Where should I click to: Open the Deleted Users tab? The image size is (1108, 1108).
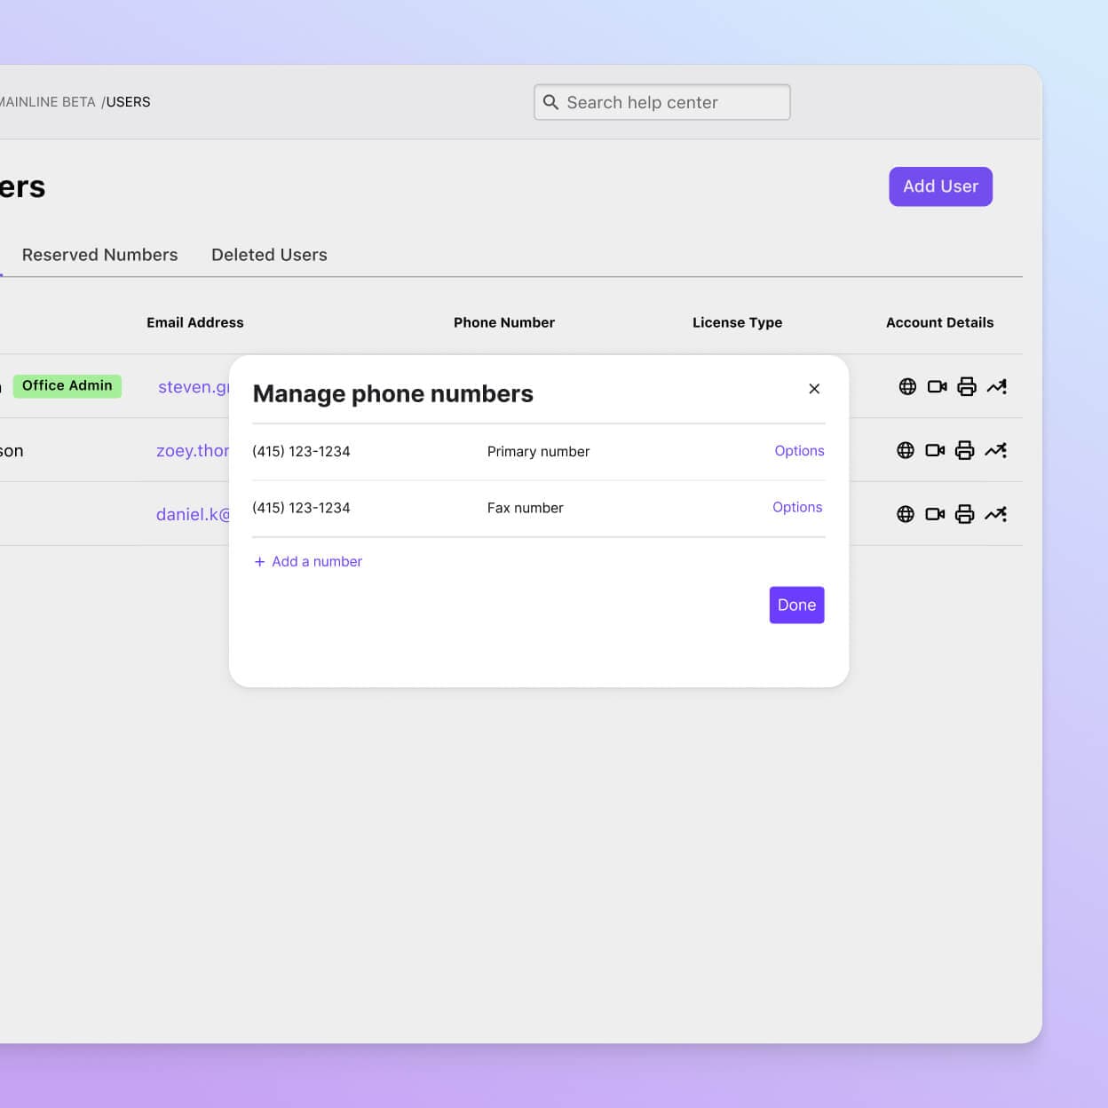click(269, 255)
